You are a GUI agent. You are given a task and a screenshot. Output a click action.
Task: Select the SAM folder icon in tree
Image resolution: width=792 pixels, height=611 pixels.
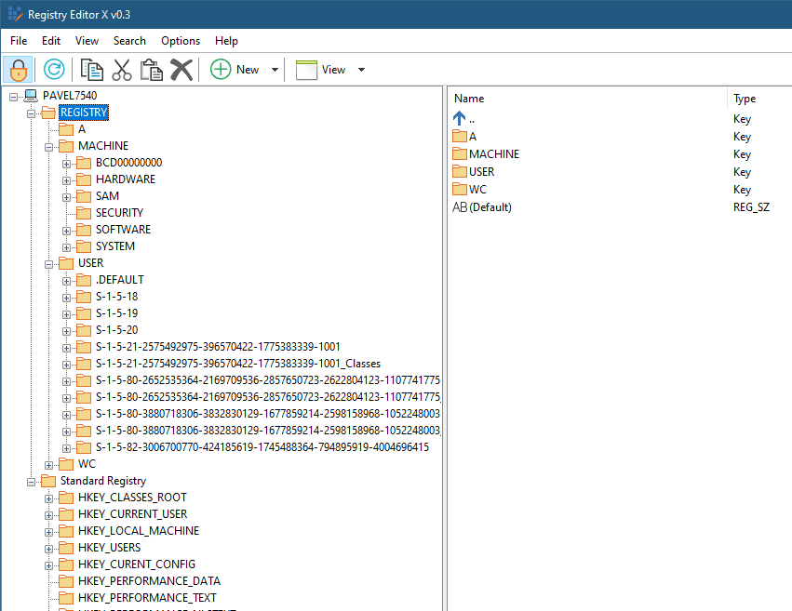84,196
